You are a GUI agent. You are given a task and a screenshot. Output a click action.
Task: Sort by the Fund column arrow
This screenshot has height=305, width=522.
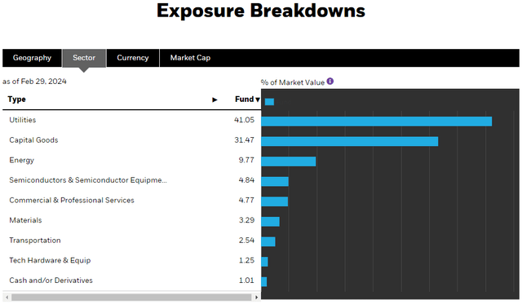[x=258, y=99]
